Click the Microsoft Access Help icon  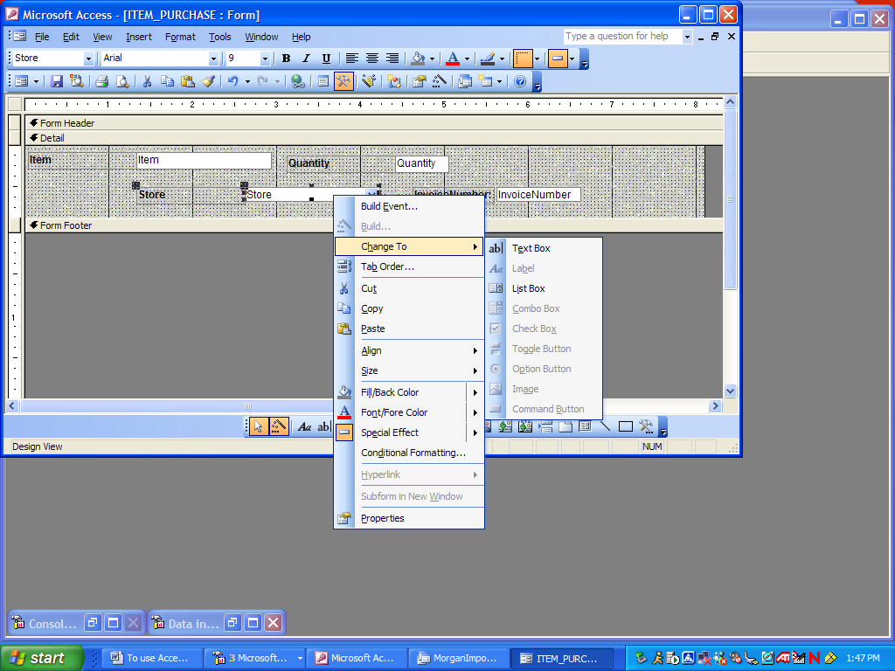click(520, 81)
